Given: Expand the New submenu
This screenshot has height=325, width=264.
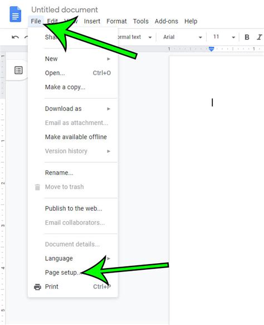Looking at the screenshot, I should pos(73,59).
